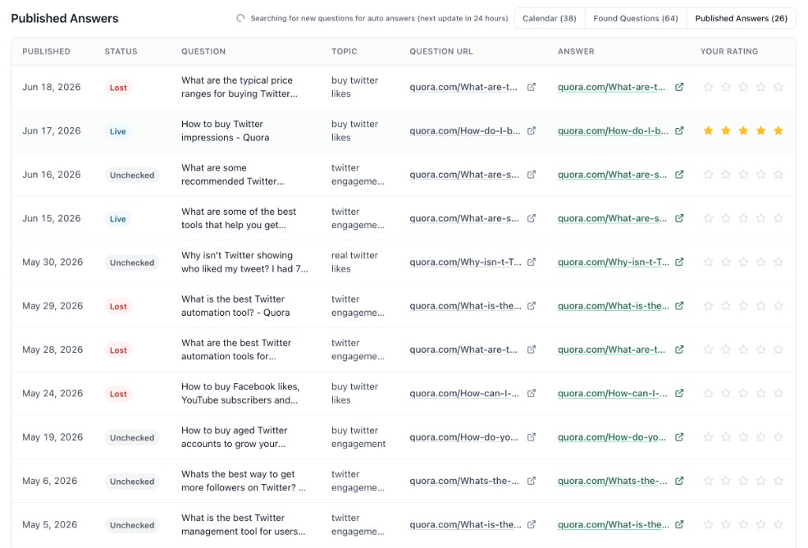The height and width of the screenshot is (548, 808).
Task: Open external link icon for Jun 16 question URL
Action: tap(531, 175)
